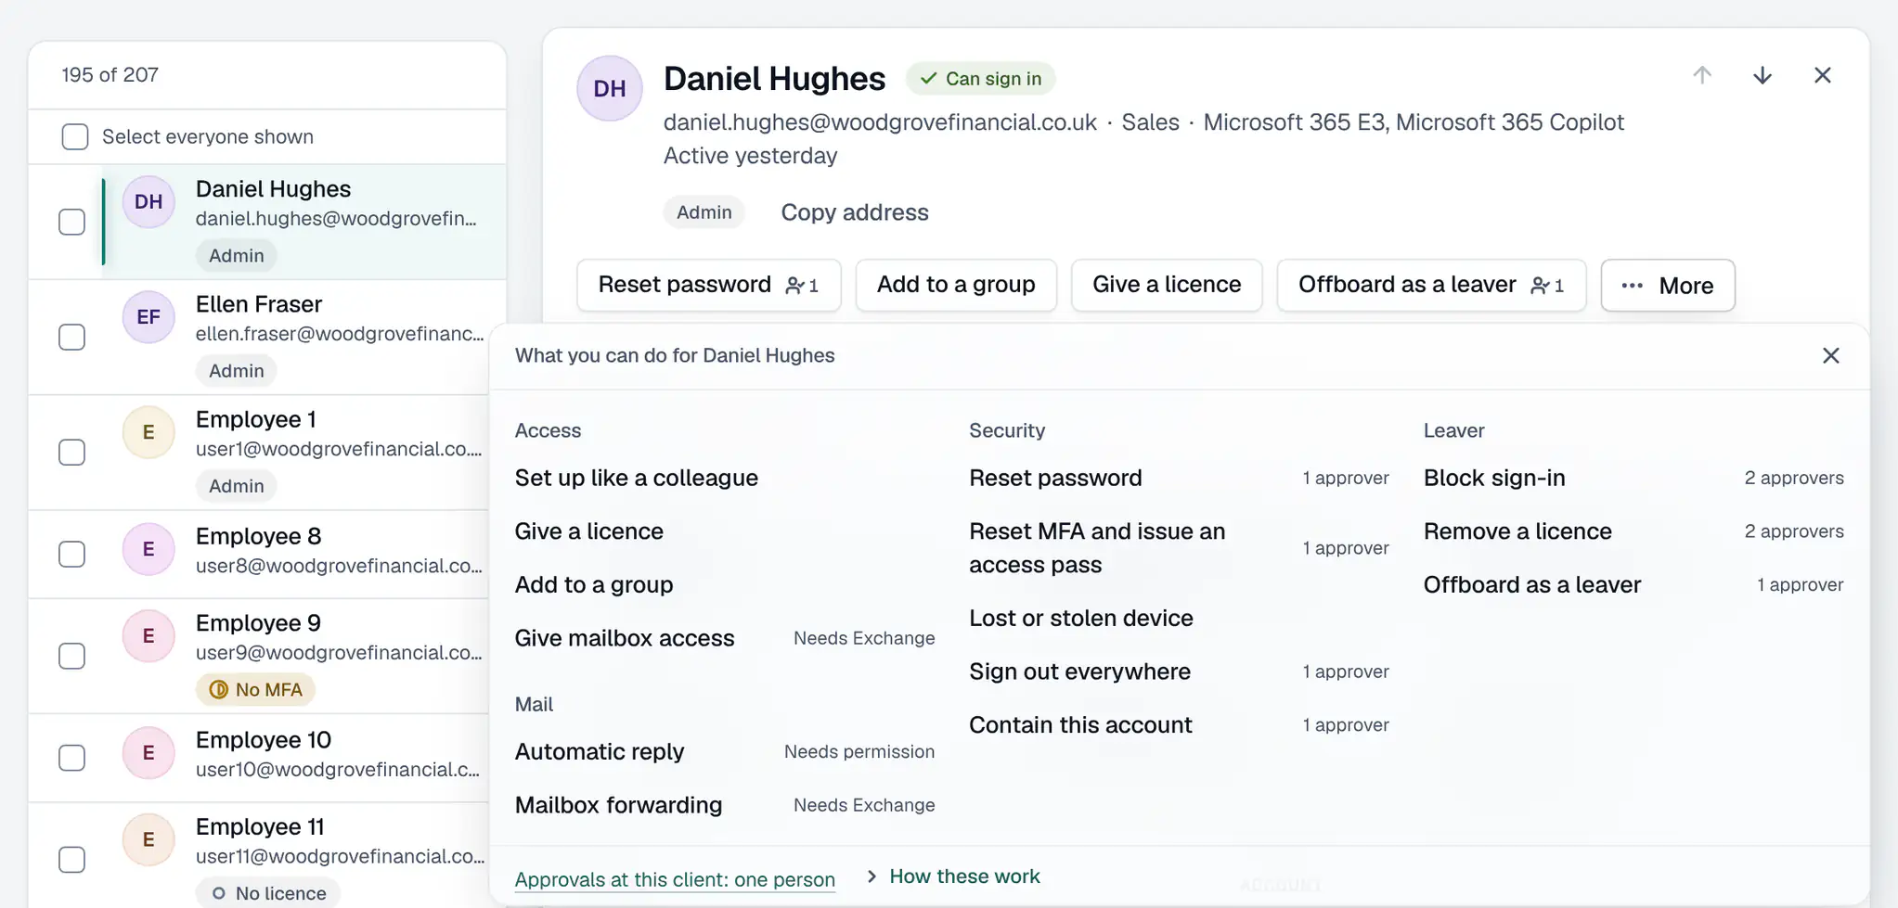Choose Reset MFA and issue an access pass
Viewport: 1898px width, 908px height.
tap(1097, 548)
